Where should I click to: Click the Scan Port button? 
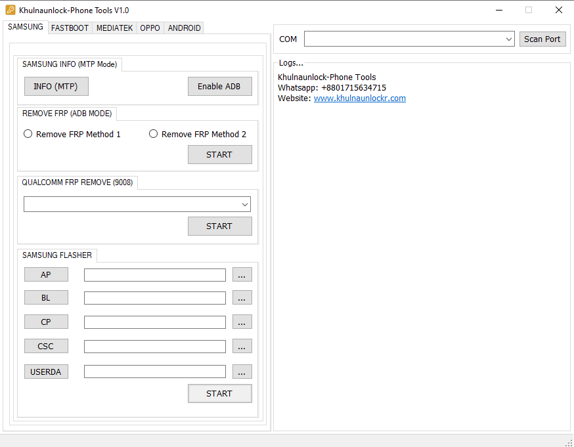[542, 39]
